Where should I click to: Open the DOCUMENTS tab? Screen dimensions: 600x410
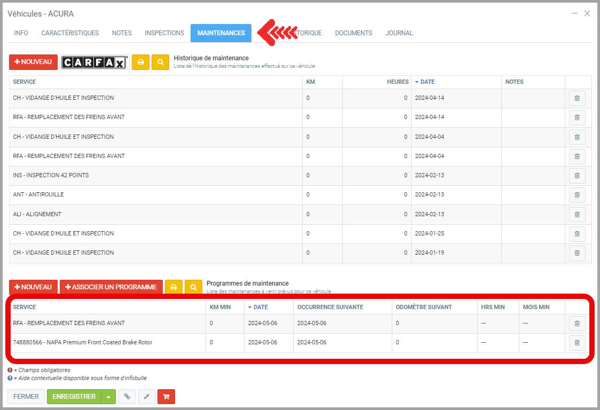coord(353,33)
